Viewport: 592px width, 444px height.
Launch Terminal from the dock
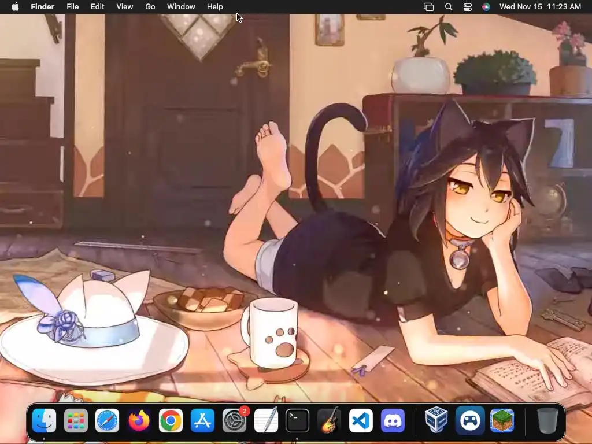click(298, 420)
